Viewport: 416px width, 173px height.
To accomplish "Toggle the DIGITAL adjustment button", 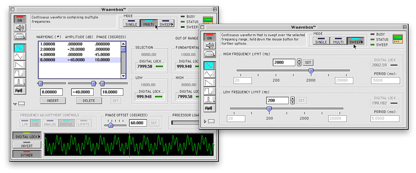I will pos(66,123).
